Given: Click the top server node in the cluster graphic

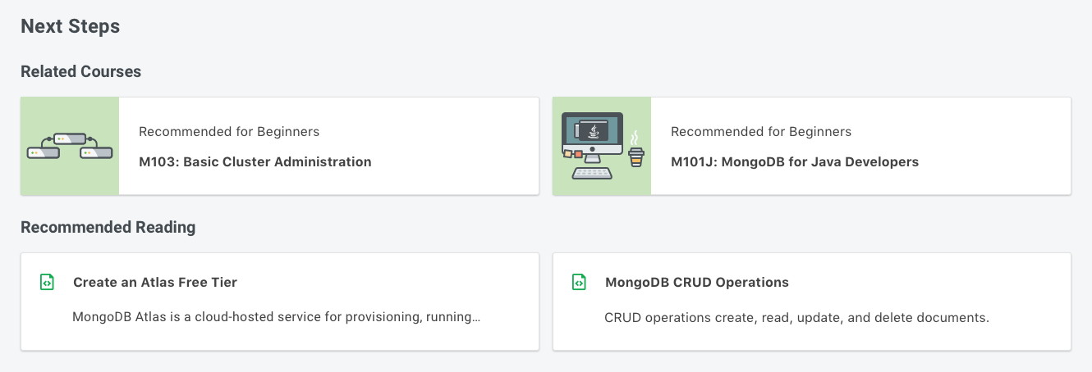Looking at the screenshot, I should tap(70, 139).
